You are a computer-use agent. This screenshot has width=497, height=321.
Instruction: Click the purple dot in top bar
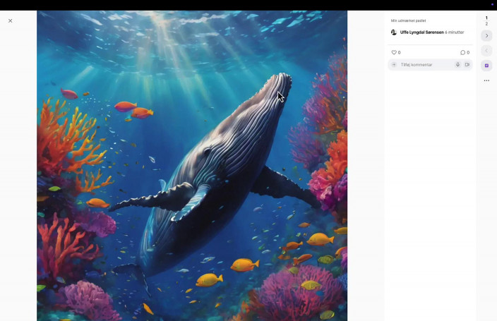(492, 4)
